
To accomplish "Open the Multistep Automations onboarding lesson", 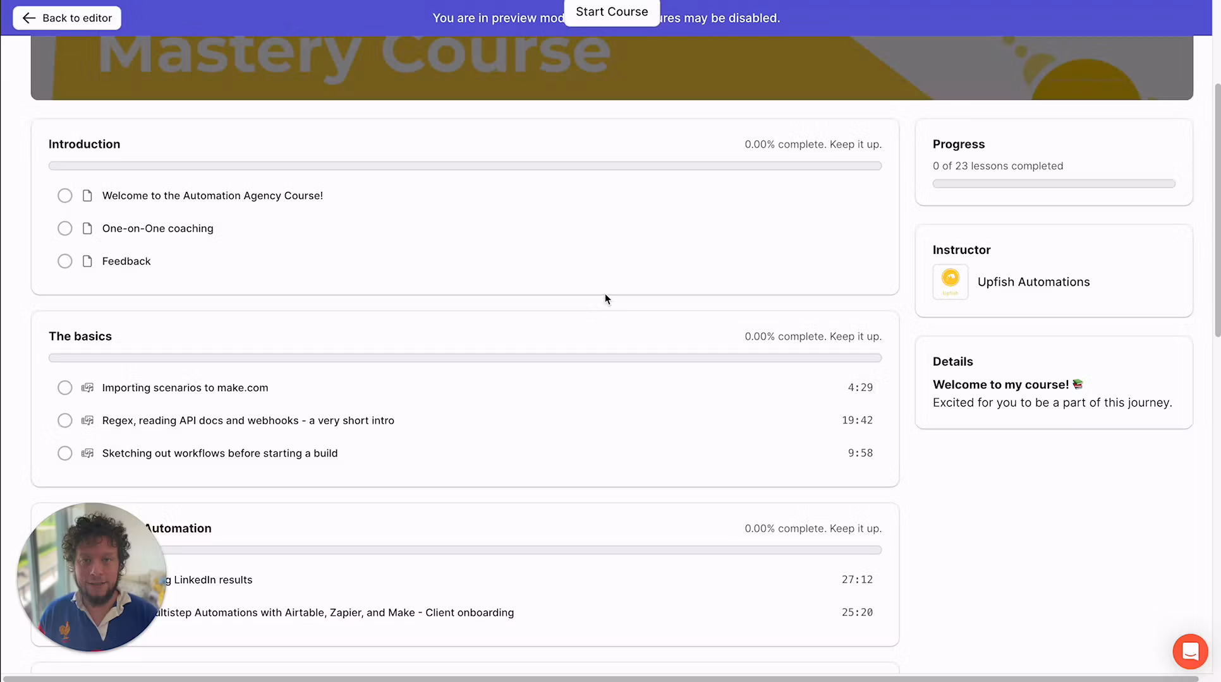I will click(335, 612).
